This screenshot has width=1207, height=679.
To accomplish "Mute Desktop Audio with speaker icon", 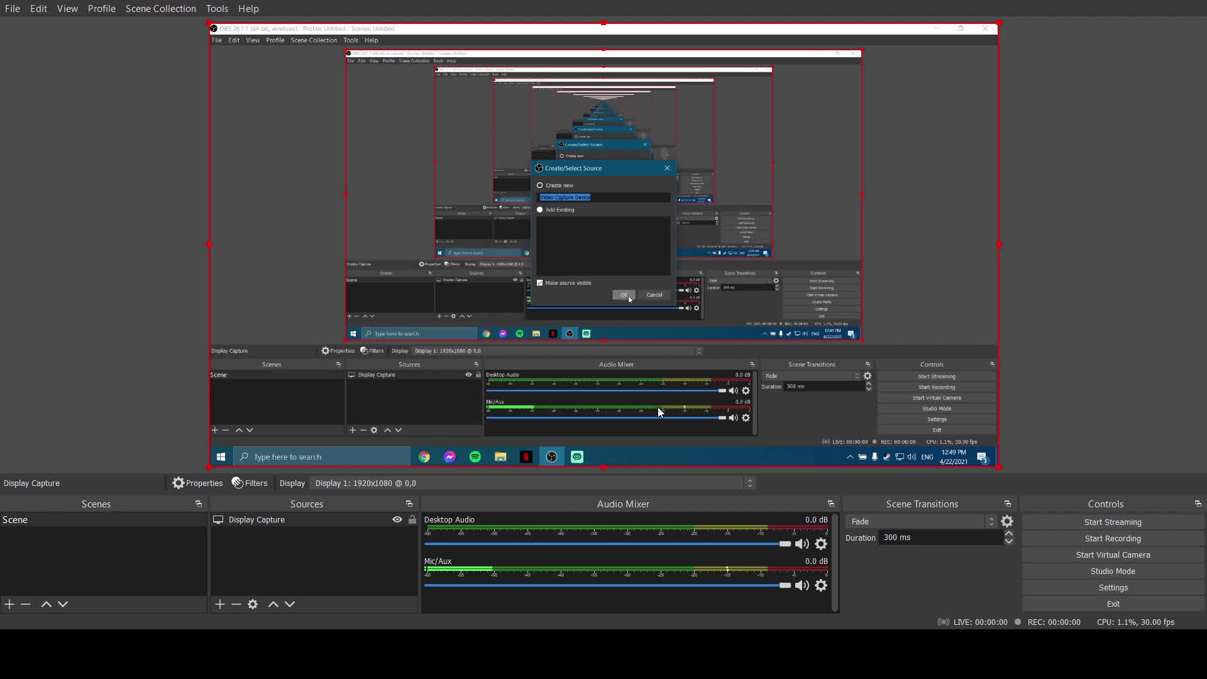I will 802,544.
